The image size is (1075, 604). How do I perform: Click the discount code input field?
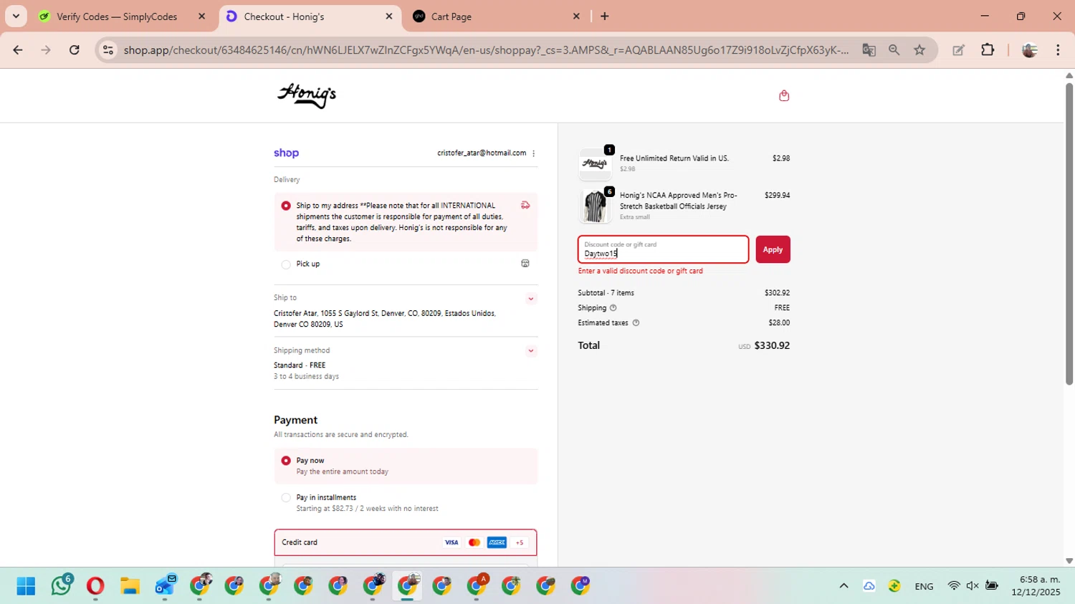click(664, 249)
